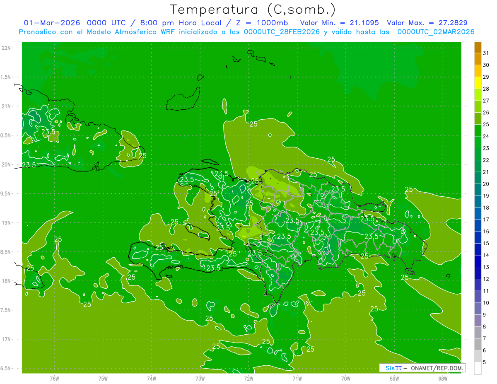Click the '74W' longitude axis label

[x=152, y=378]
